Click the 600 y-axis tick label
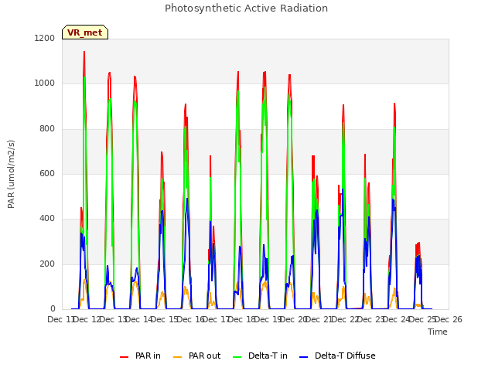 47,173
